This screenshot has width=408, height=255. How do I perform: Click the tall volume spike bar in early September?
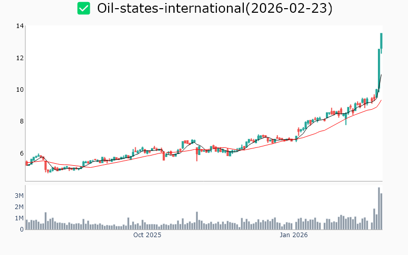[x=45, y=221]
